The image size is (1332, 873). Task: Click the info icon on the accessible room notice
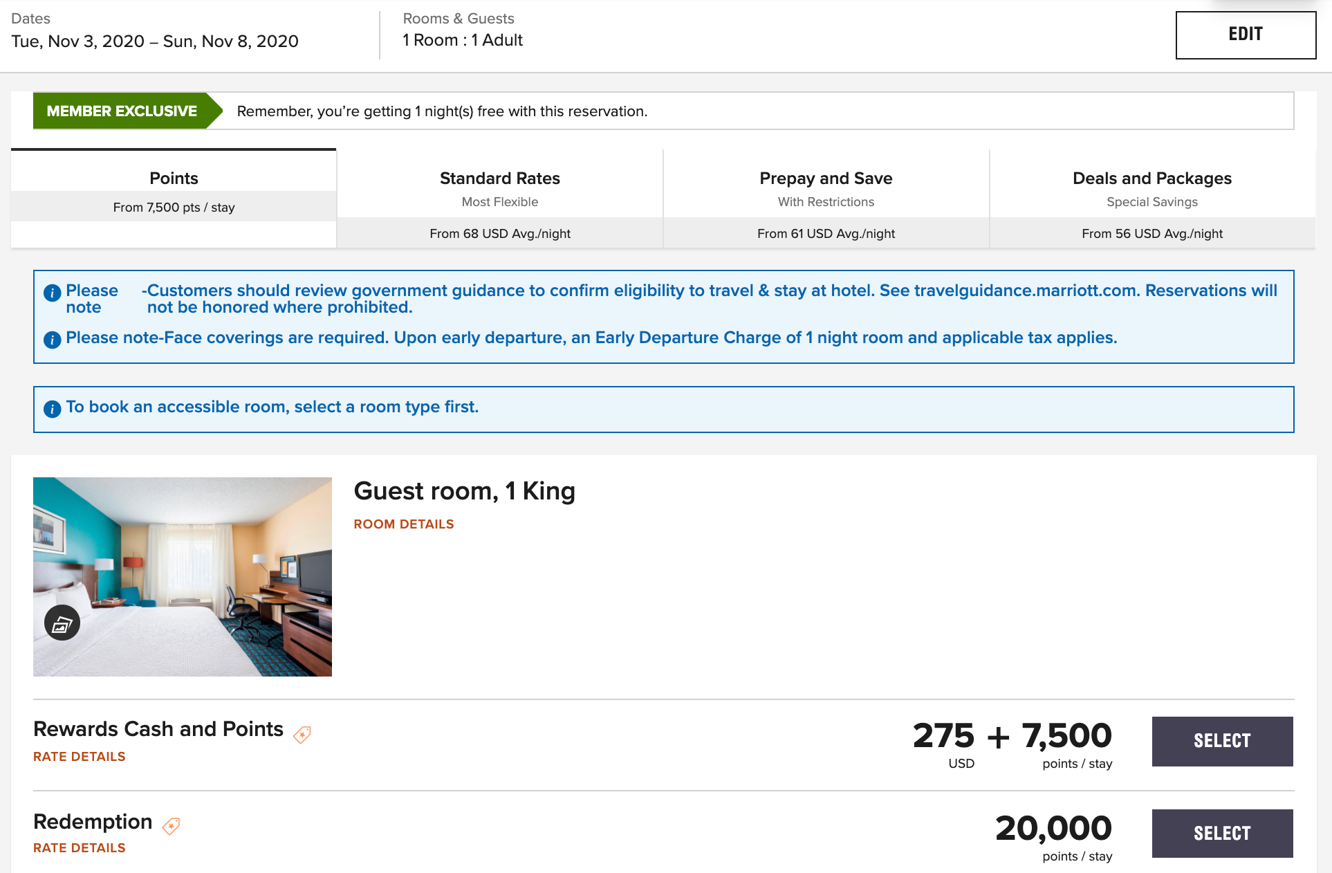pyautogui.click(x=52, y=409)
